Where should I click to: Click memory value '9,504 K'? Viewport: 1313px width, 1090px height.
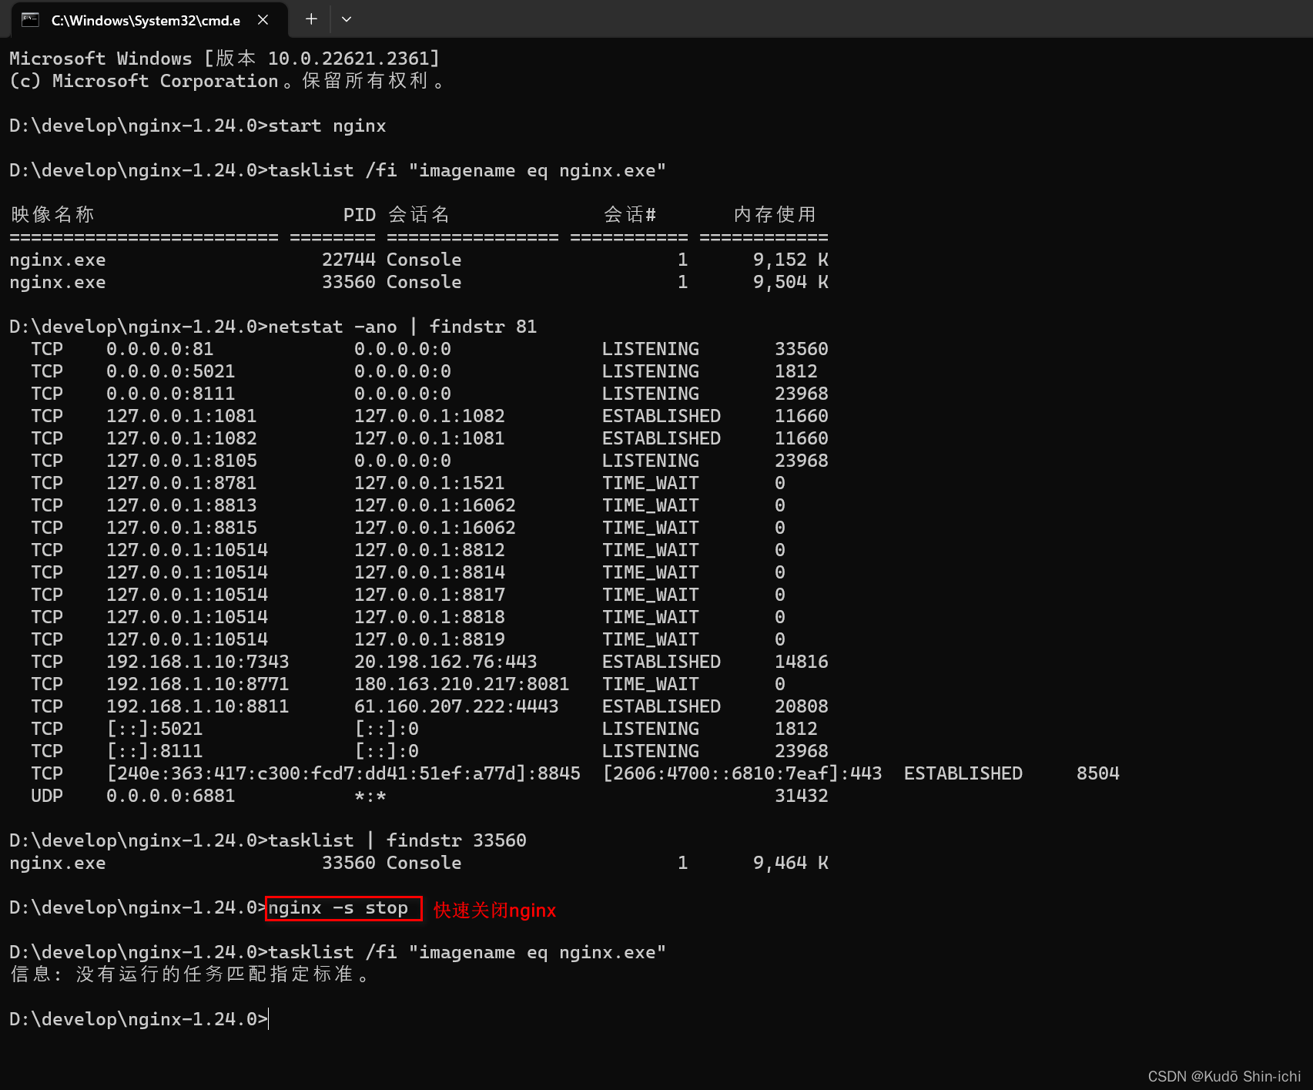pos(791,282)
